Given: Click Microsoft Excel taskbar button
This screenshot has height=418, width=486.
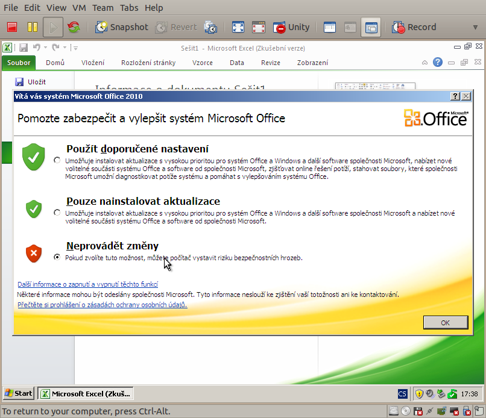Looking at the screenshot, I should click(86, 393).
